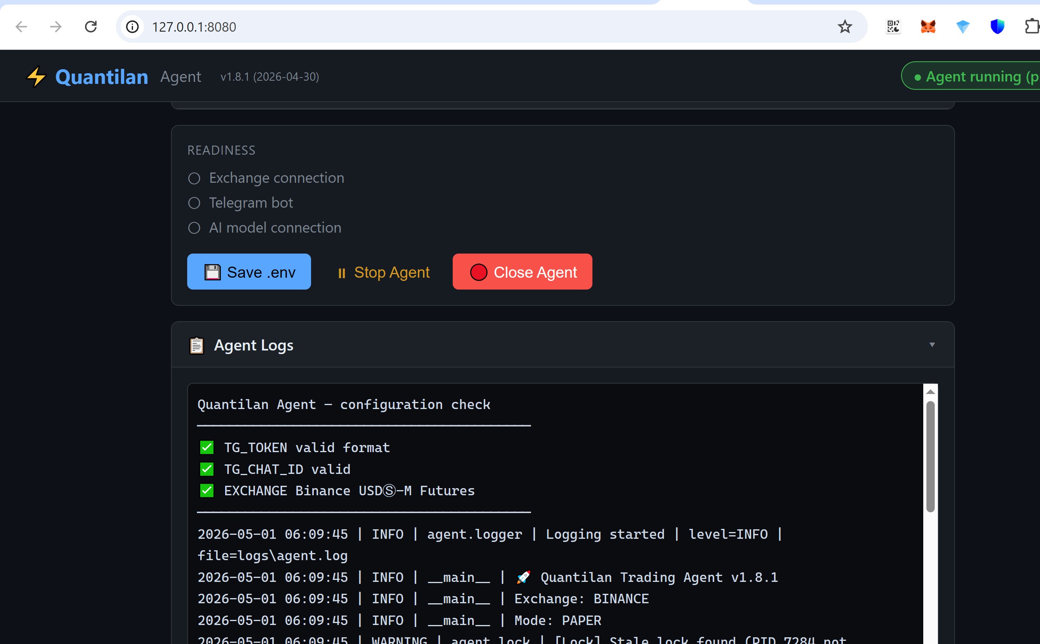This screenshot has width=1040, height=644.
Task: Click the Agent running status badge
Action: (x=971, y=76)
